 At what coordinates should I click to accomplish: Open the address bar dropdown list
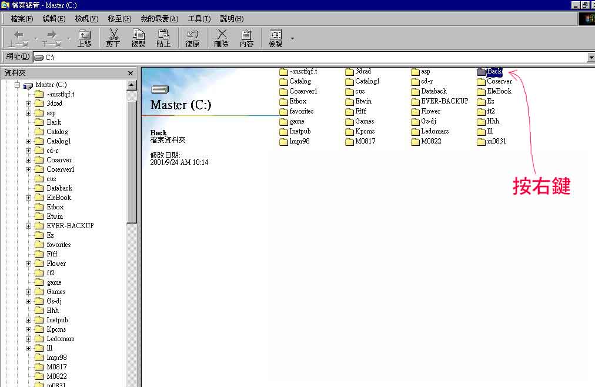(x=591, y=57)
